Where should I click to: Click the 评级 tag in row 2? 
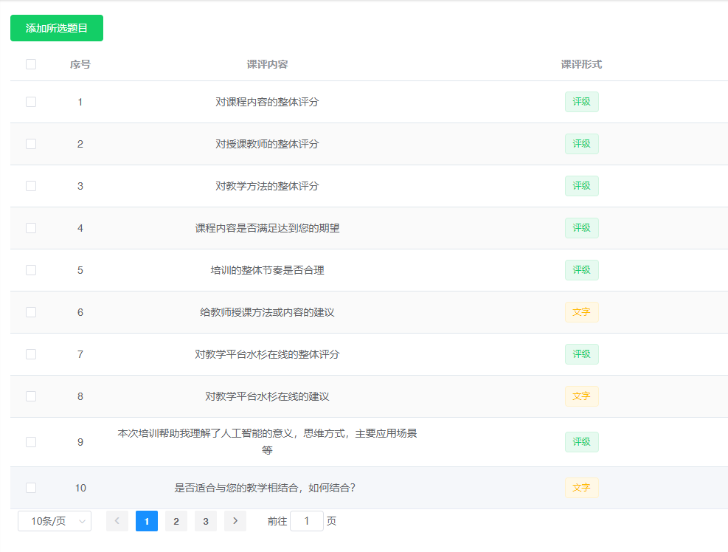(581, 144)
